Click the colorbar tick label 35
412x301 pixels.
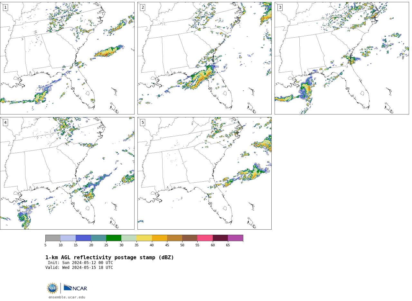coord(136,245)
